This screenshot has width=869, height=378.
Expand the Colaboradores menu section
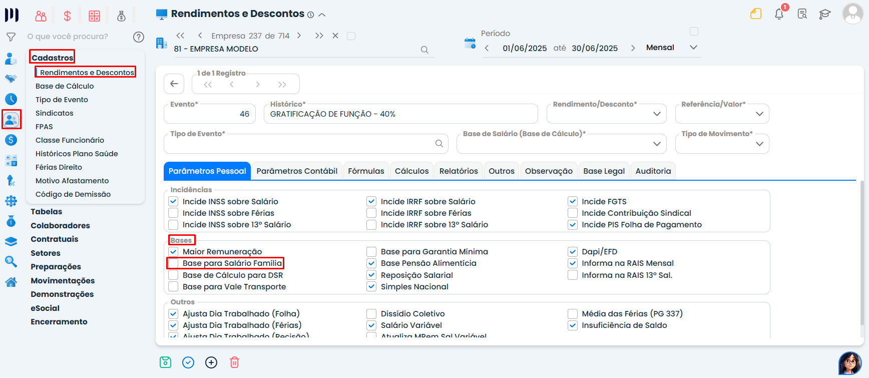pyautogui.click(x=60, y=226)
